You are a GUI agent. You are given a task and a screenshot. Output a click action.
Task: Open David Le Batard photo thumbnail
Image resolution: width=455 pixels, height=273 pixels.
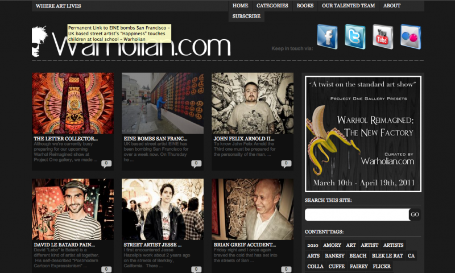[73, 209]
